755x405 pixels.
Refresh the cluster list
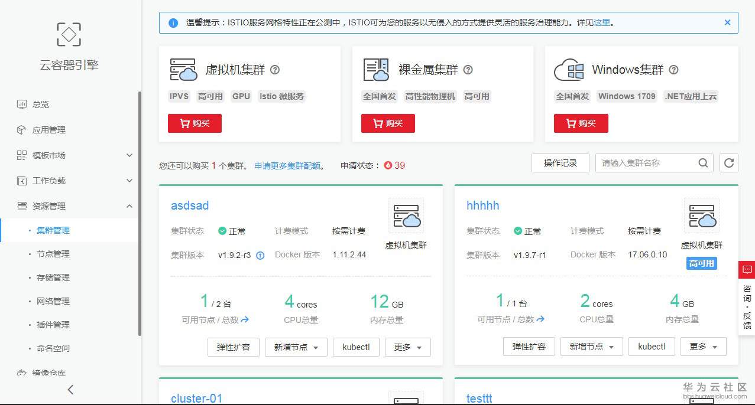click(729, 163)
